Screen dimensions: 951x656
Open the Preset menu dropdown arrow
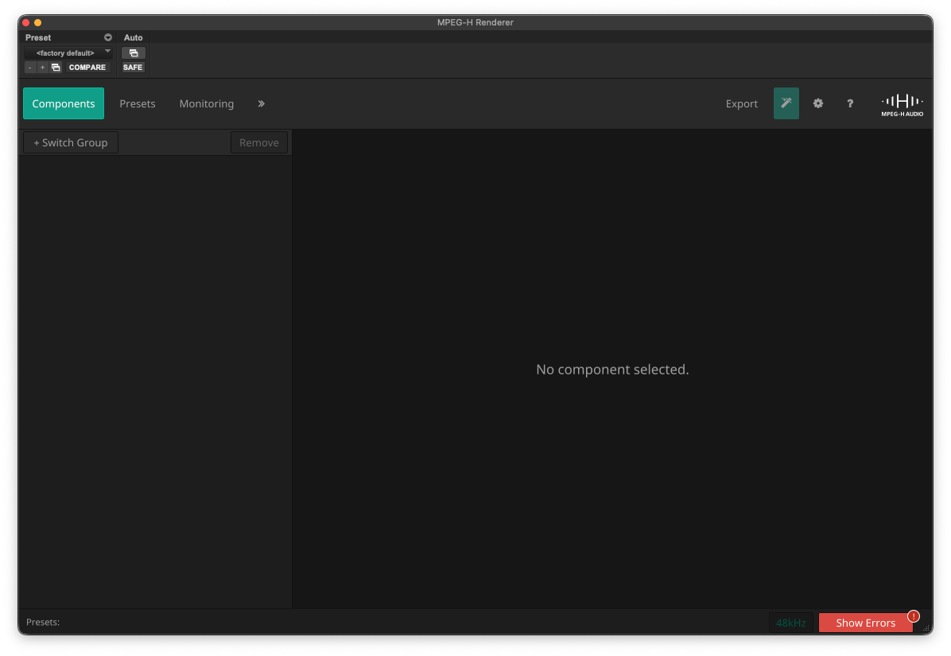click(x=108, y=37)
